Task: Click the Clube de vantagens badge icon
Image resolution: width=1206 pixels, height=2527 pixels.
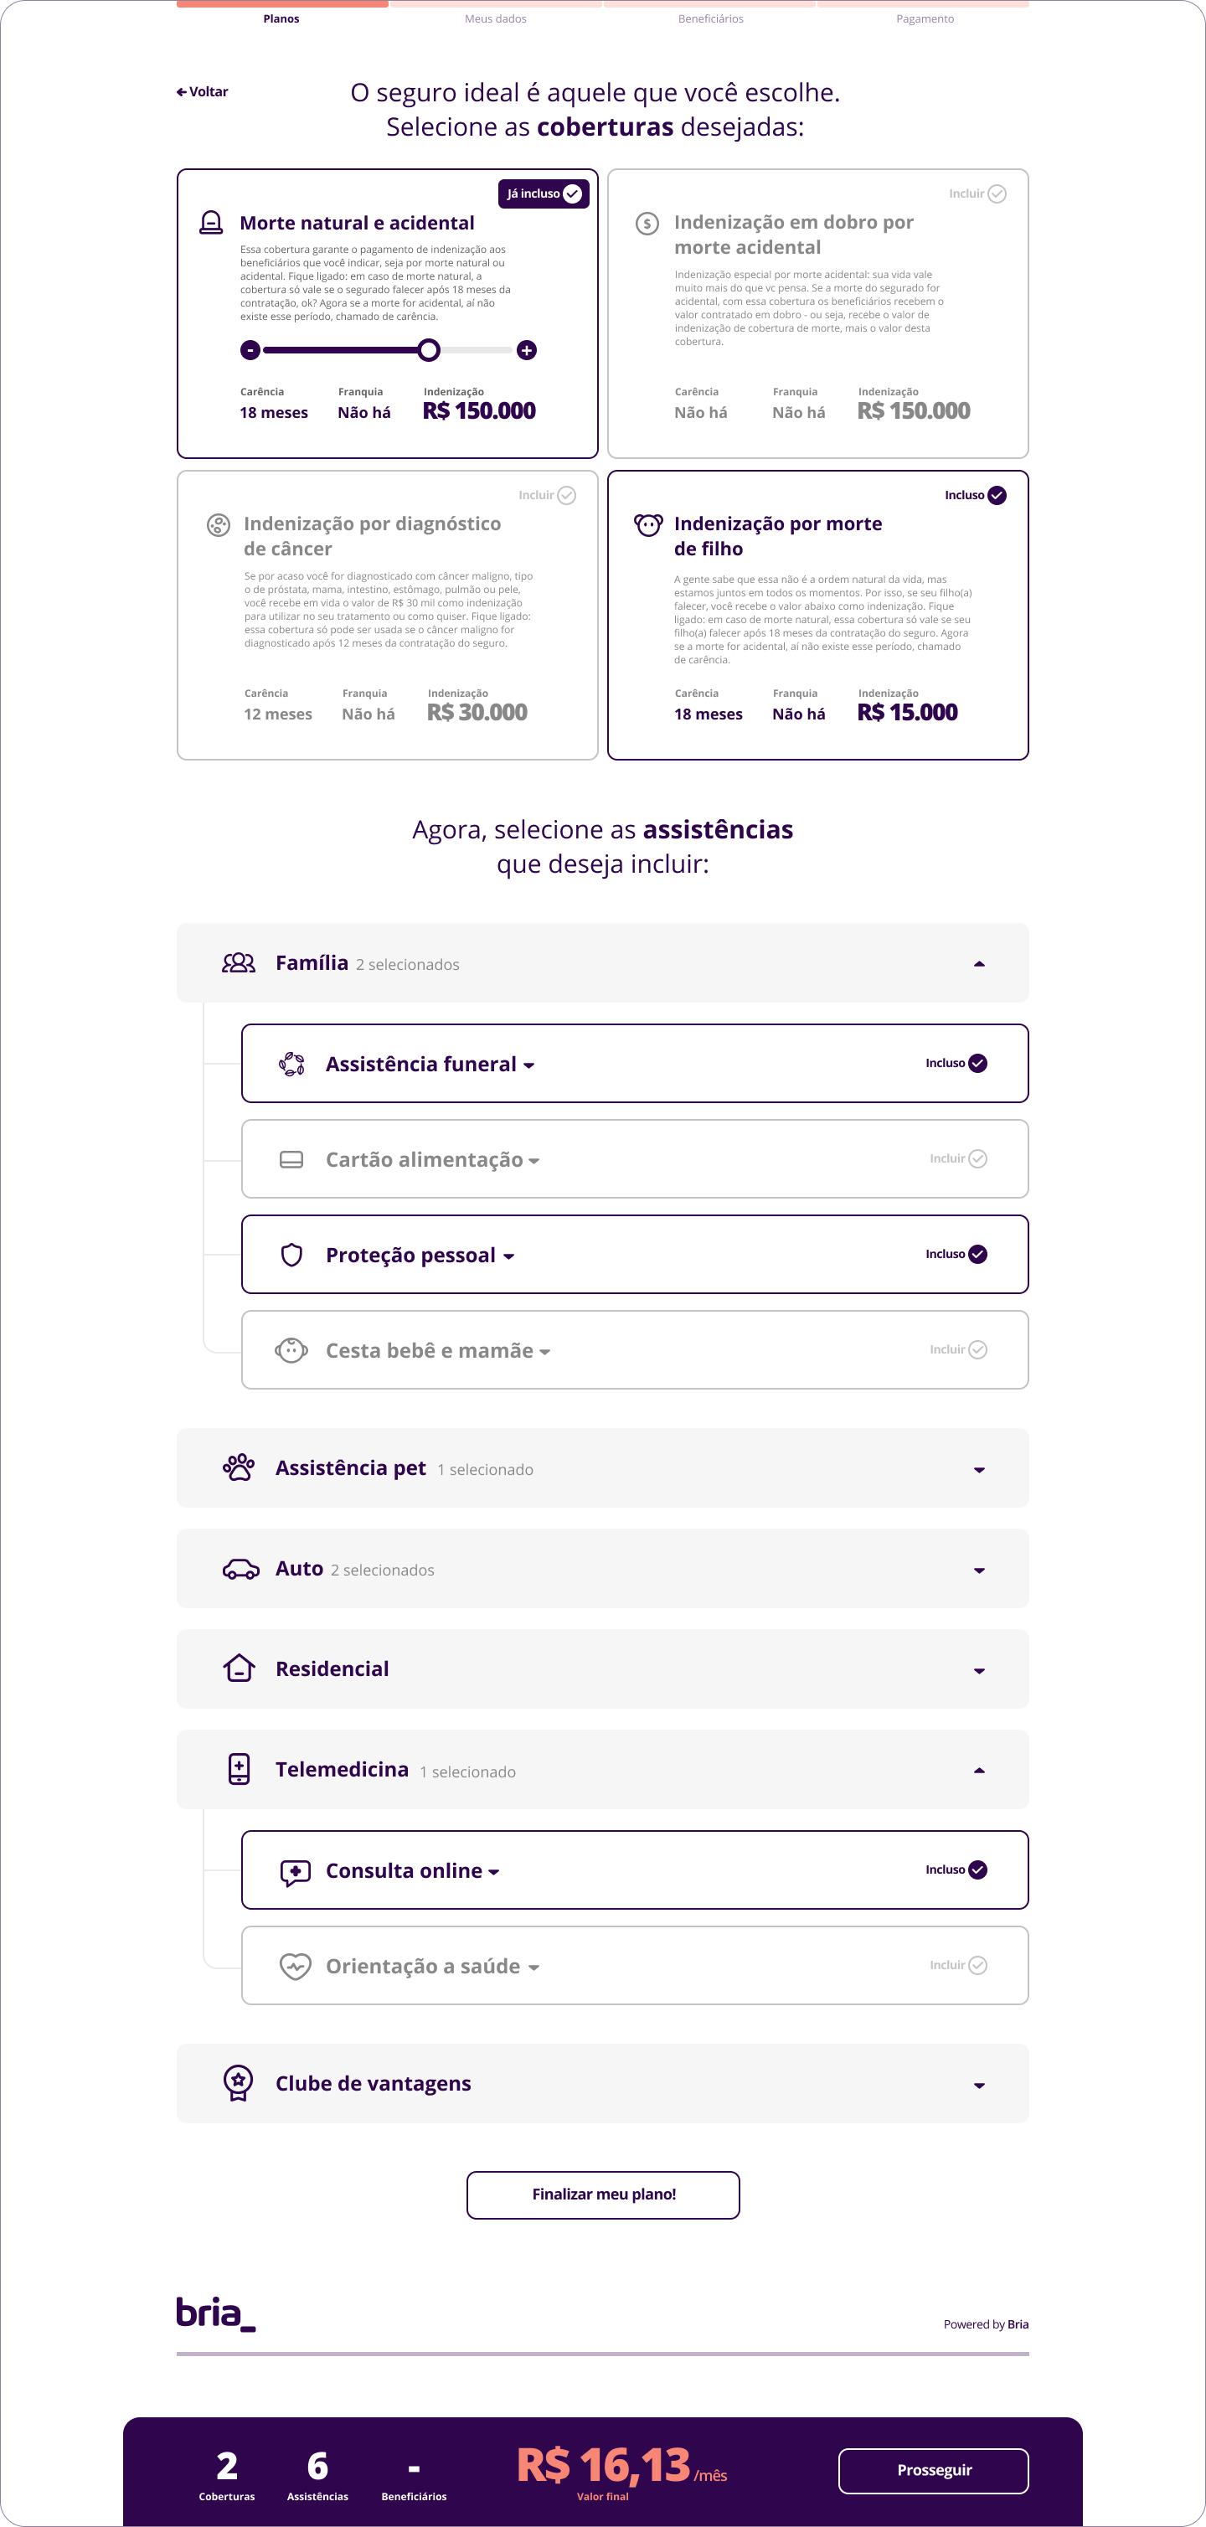Action: pyautogui.click(x=238, y=2082)
